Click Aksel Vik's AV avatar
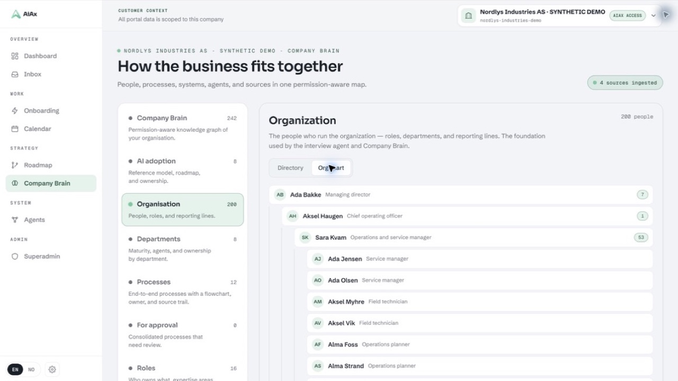Screen dimensions: 678x381 coord(318,323)
